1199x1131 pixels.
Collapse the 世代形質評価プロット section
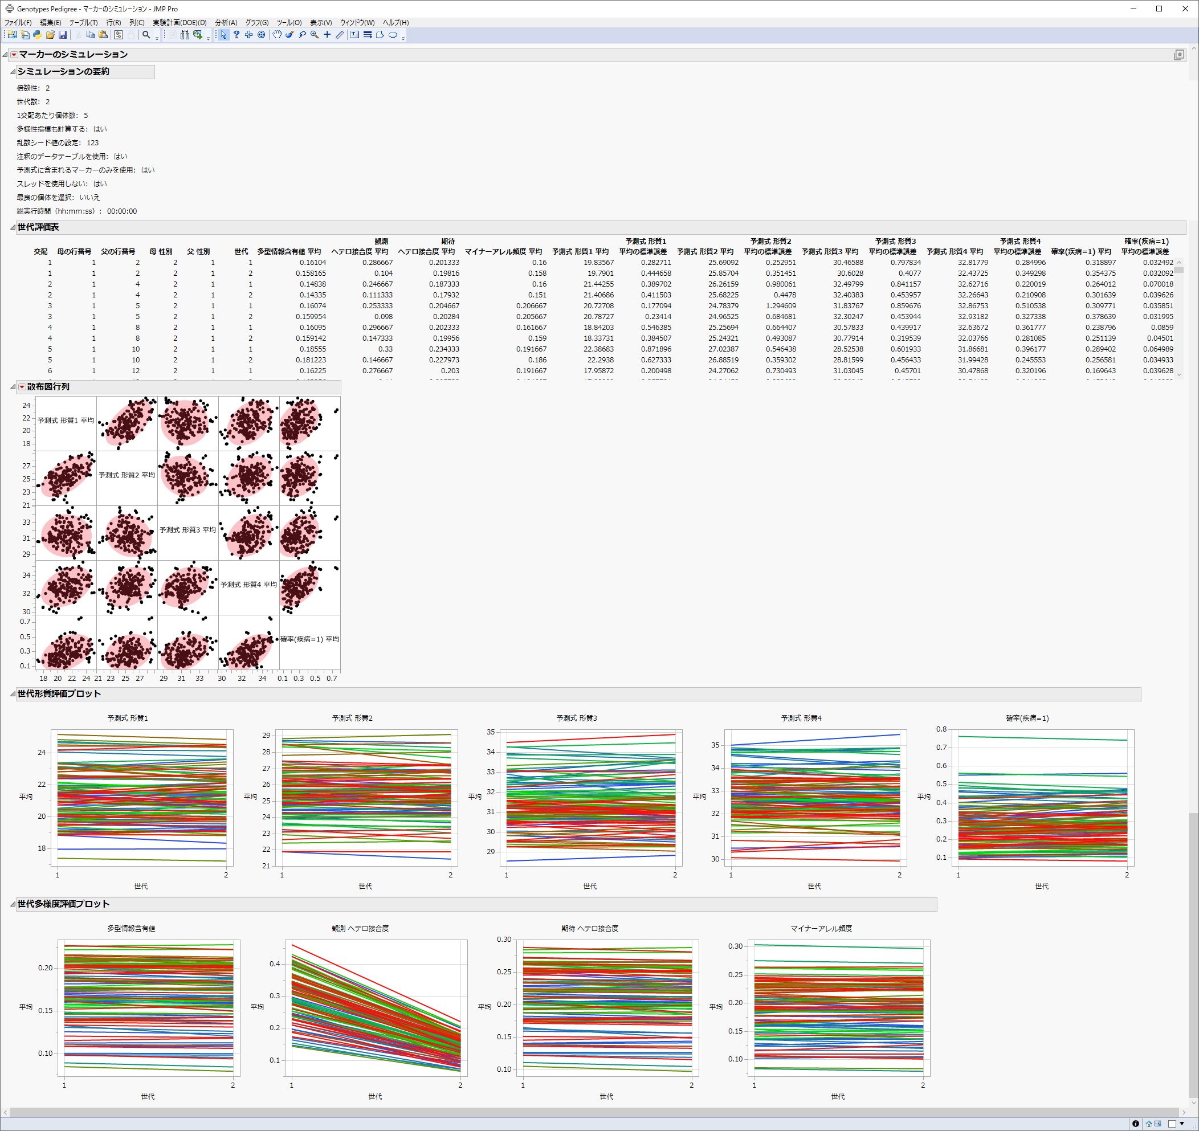pos(13,695)
